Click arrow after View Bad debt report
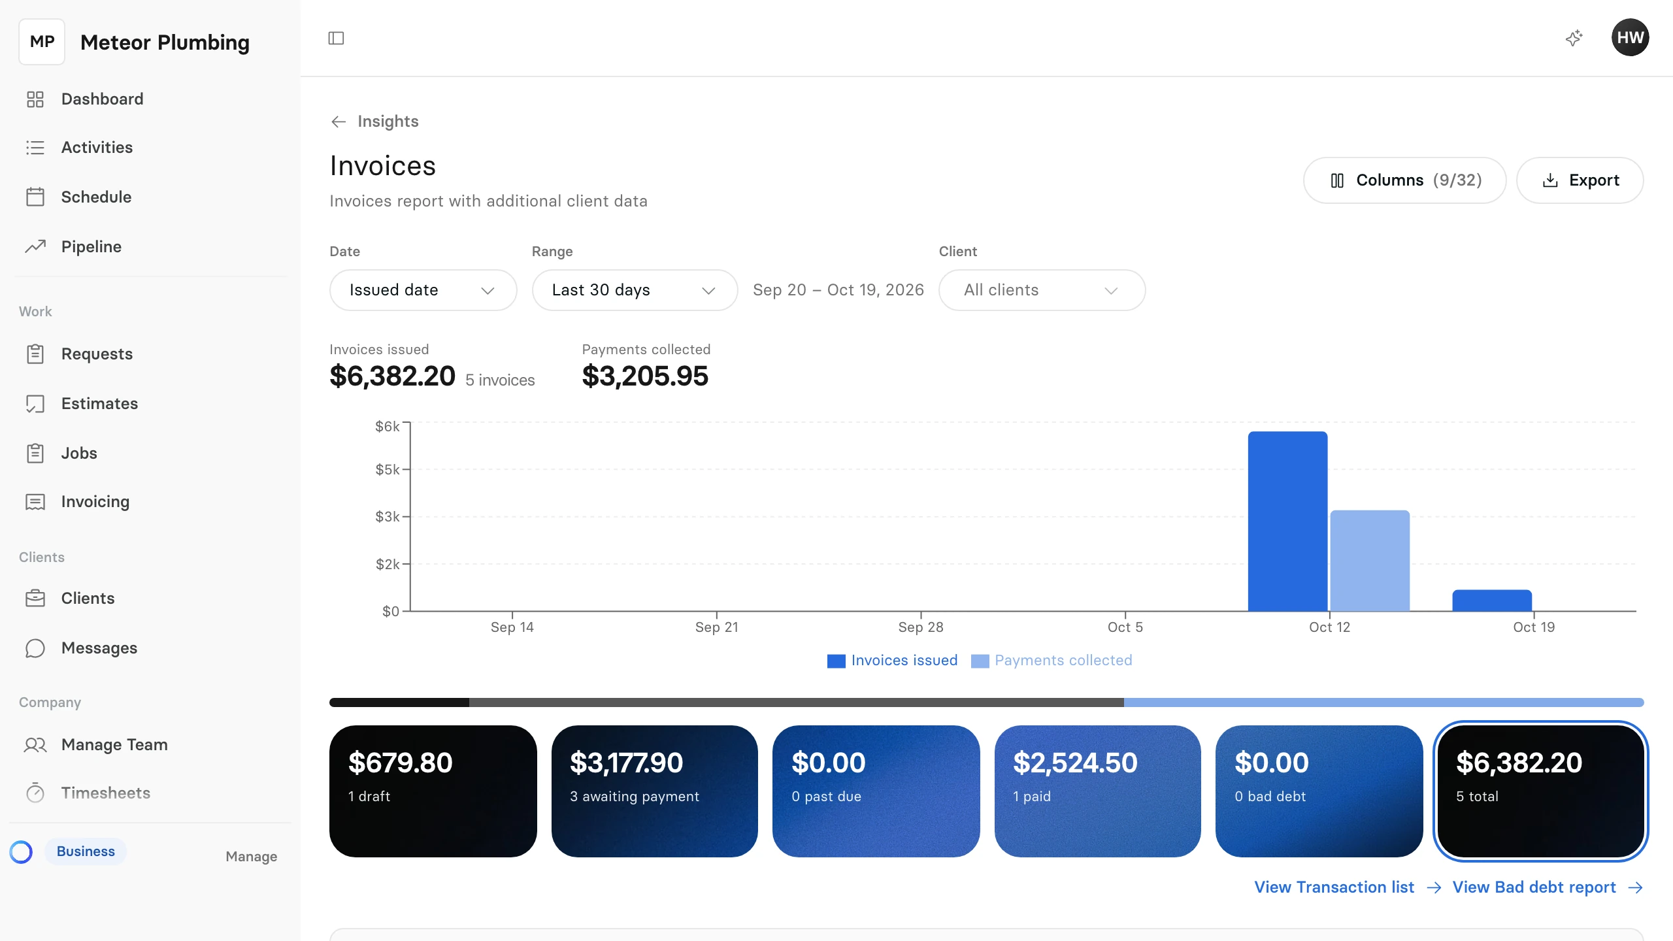 click(1635, 887)
